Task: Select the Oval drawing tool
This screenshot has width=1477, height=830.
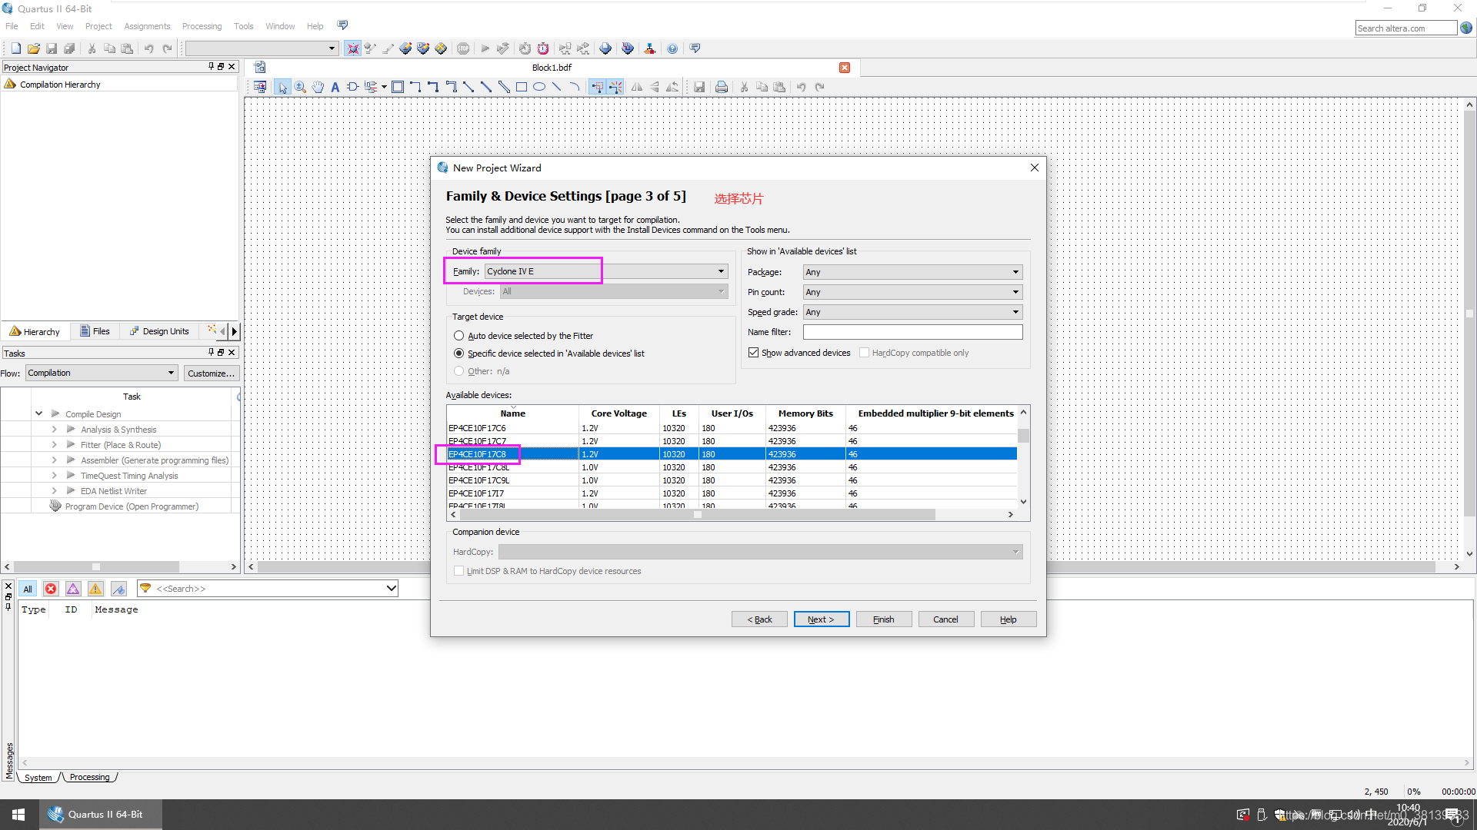Action: pos(539,87)
